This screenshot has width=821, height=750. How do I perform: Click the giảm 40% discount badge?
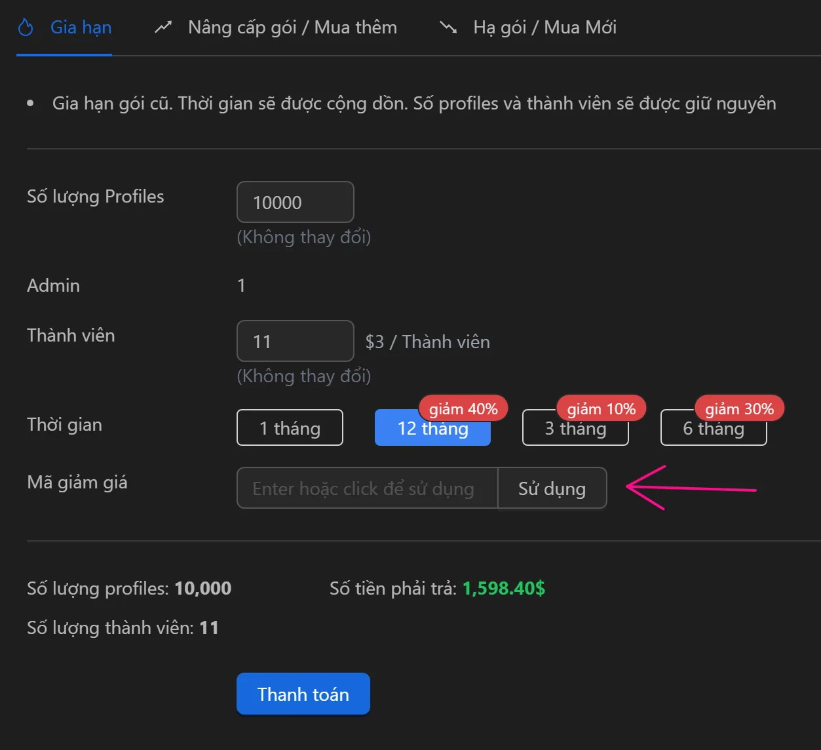click(x=463, y=409)
